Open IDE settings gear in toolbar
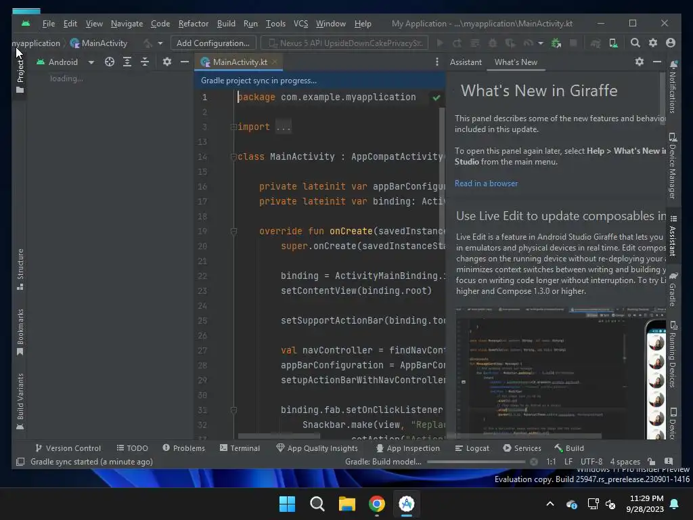 tap(653, 43)
